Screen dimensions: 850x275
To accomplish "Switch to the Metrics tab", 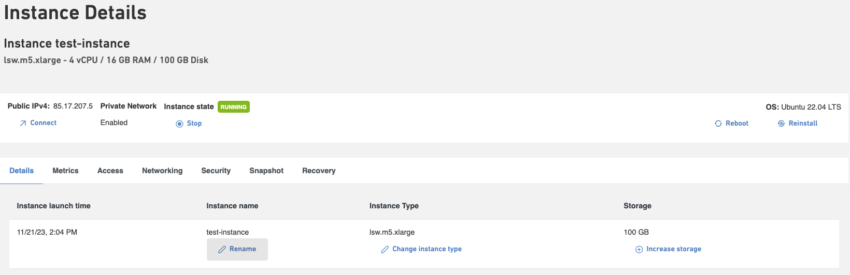I will click(x=65, y=171).
